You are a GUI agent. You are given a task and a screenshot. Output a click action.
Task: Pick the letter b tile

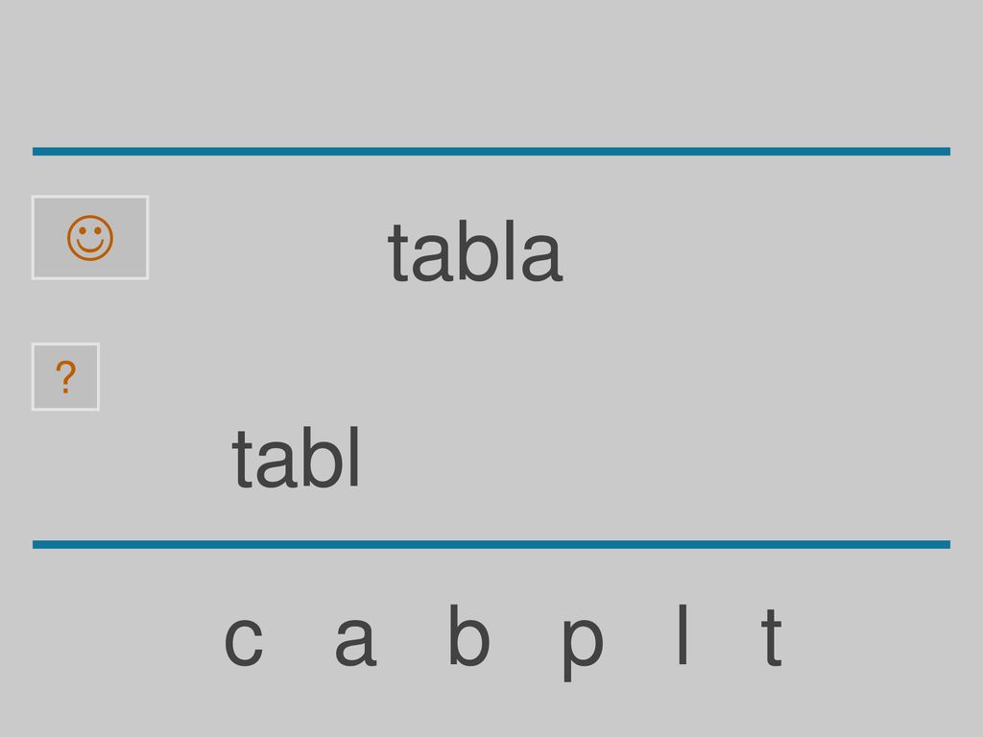click(468, 634)
